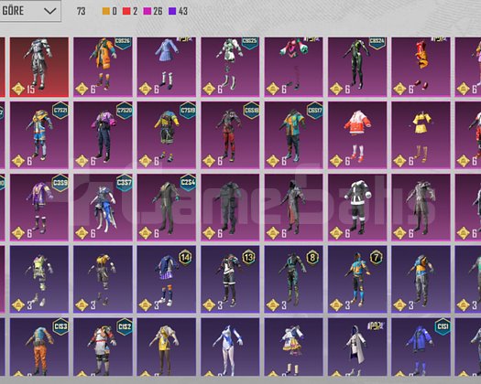Pick the outfit with the number 13 badge
This screenshot has height=384, width=481.
click(230, 279)
